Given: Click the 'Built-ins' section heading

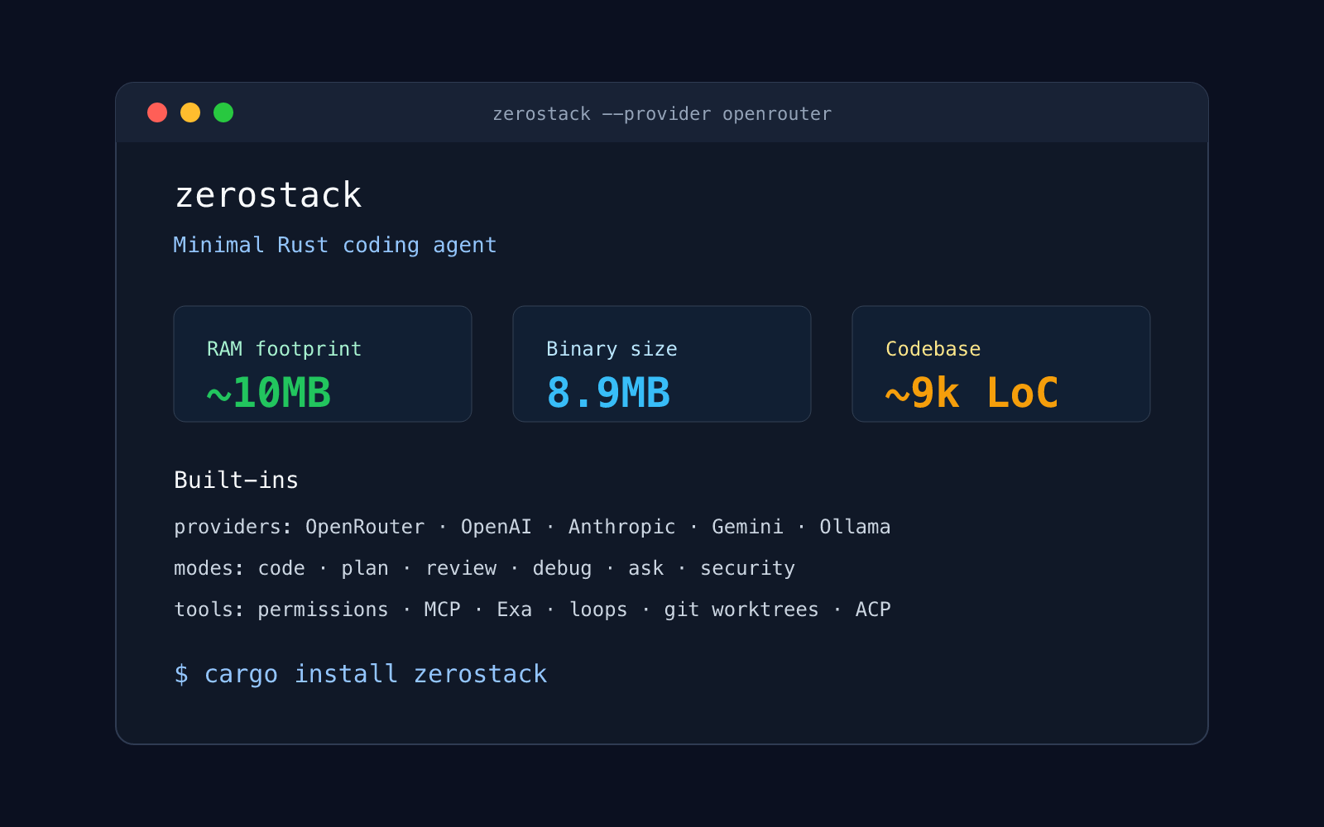Looking at the screenshot, I should tap(236, 480).
